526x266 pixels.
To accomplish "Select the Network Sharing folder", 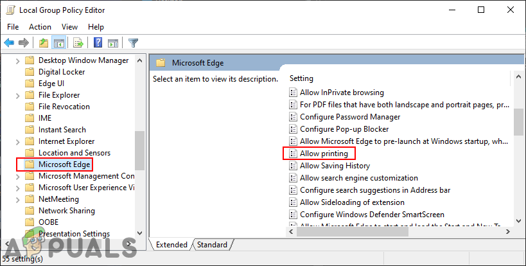I will pos(66,211).
